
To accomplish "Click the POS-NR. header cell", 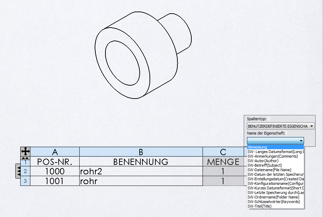I will pyautogui.click(x=55, y=161).
